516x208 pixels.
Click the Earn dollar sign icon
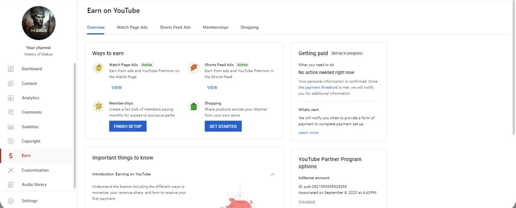[11, 155]
